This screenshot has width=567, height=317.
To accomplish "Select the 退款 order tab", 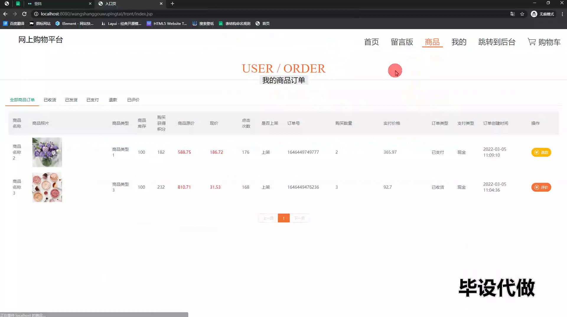I will tap(113, 100).
